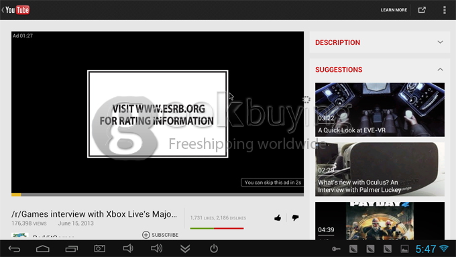Click the Wi-Fi signal icon

coord(444,248)
